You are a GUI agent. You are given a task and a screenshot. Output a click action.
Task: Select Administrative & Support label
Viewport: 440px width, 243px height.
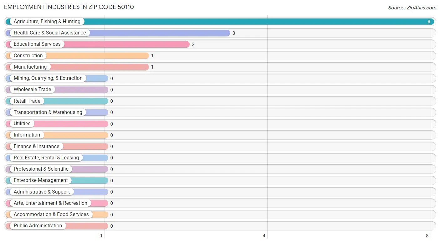(x=42, y=192)
